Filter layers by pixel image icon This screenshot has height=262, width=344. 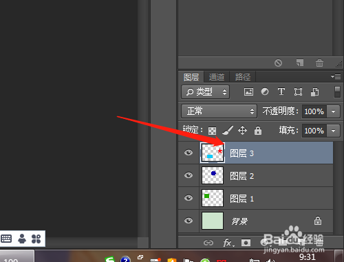tap(248, 92)
